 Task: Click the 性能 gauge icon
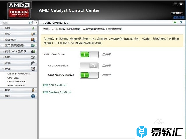[33, 69]
